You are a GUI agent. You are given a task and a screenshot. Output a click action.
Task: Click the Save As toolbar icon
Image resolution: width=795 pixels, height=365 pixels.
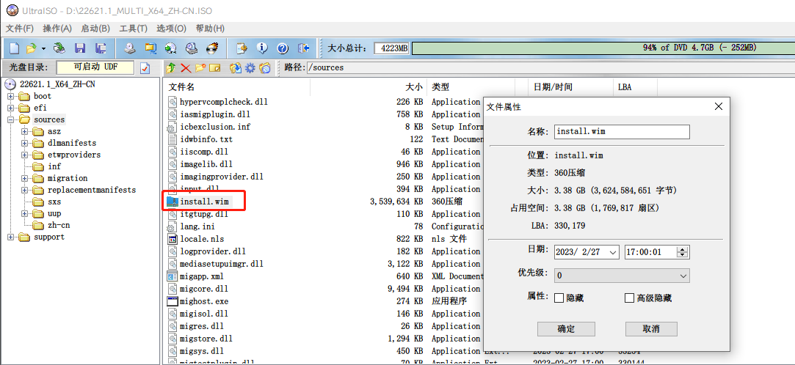pyautogui.click(x=101, y=48)
